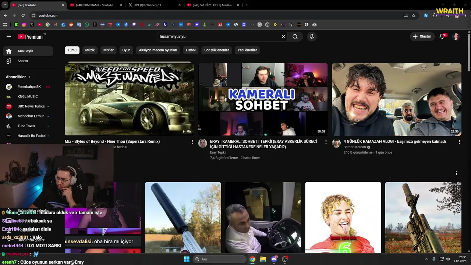Open the Kick bookmark icon
The width and height of the screenshot is (471, 265).
click(x=16, y=25)
